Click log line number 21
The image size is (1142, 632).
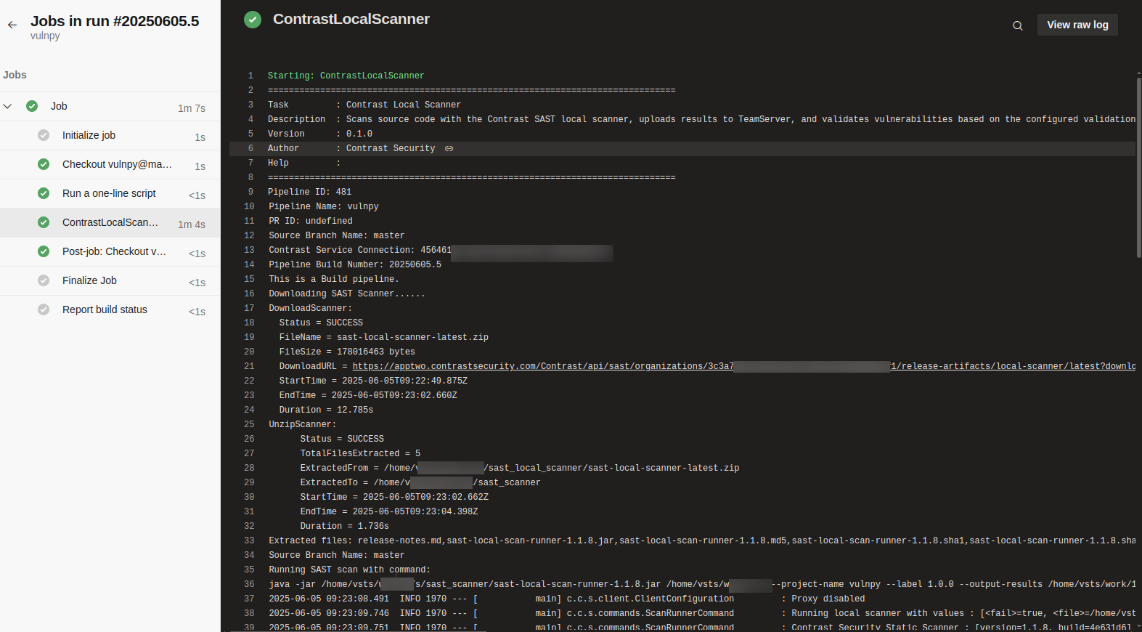249,366
